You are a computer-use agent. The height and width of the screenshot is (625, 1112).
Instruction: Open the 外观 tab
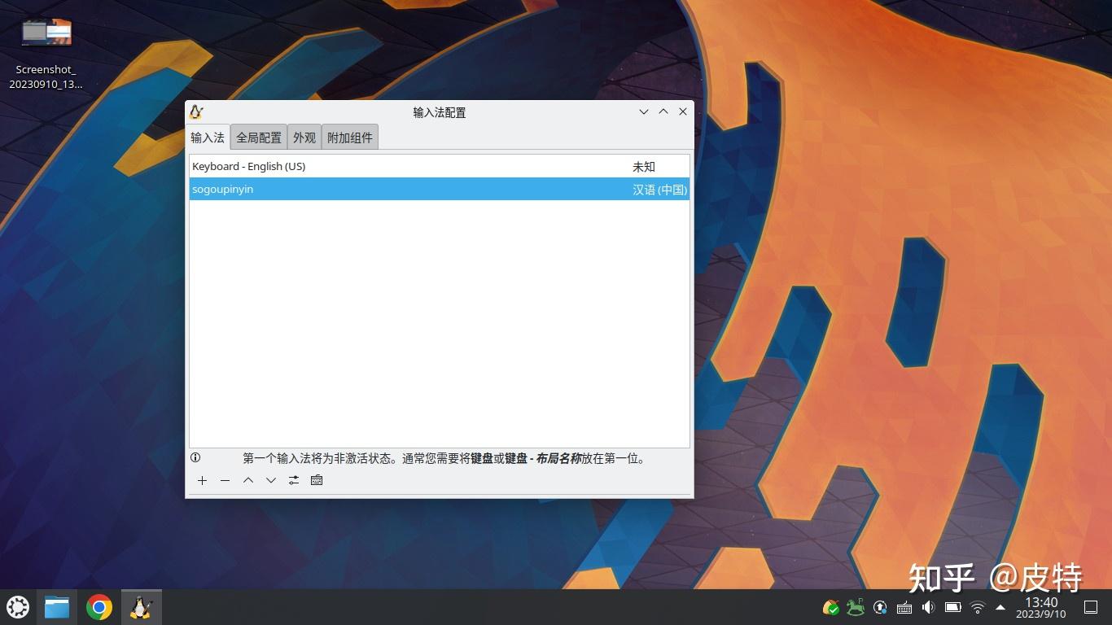pos(304,138)
